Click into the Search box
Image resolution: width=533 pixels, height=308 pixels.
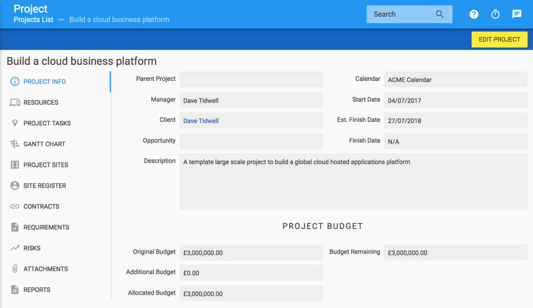(400, 14)
